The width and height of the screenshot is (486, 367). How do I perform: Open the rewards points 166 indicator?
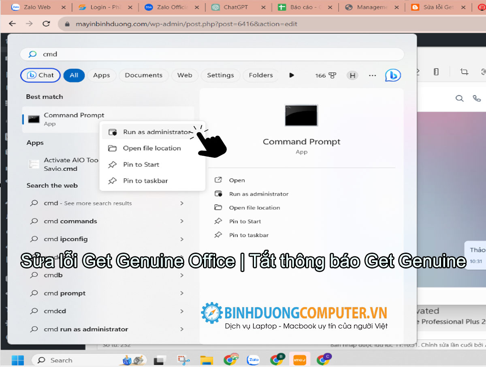coord(326,75)
